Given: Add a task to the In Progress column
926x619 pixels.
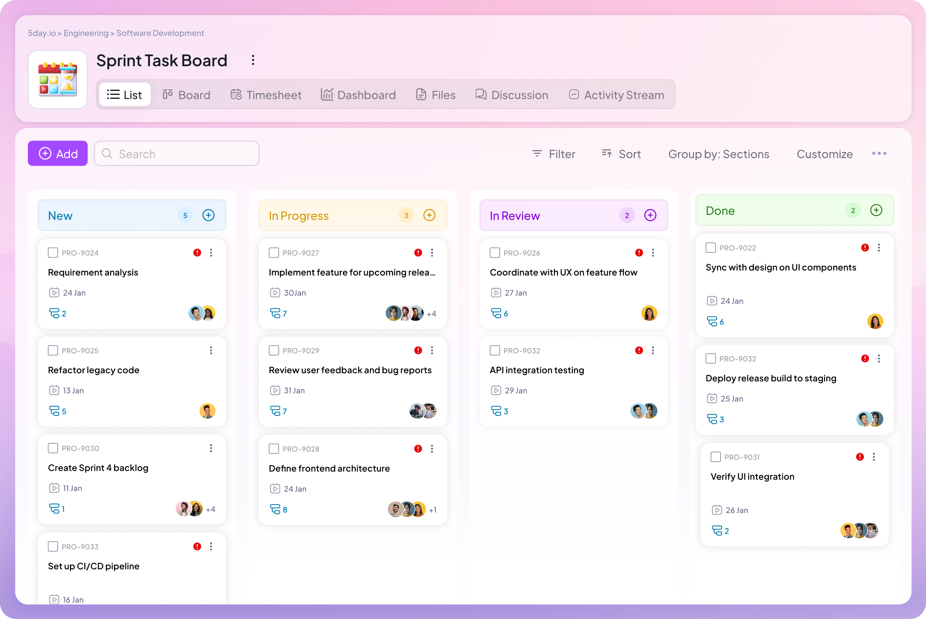Looking at the screenshot, I should tap(429, 215).
